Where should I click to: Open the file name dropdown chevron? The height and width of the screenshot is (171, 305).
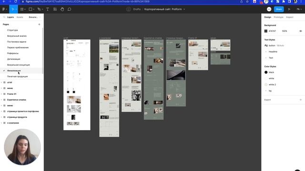pyautogui.click(x=184, y=9)
